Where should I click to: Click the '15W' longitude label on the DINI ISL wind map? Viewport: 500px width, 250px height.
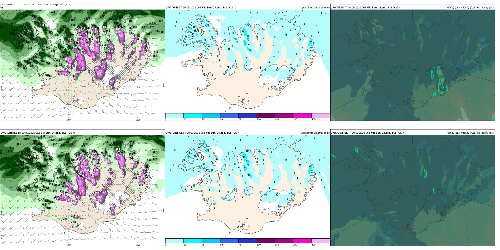(x=138, y=245)
